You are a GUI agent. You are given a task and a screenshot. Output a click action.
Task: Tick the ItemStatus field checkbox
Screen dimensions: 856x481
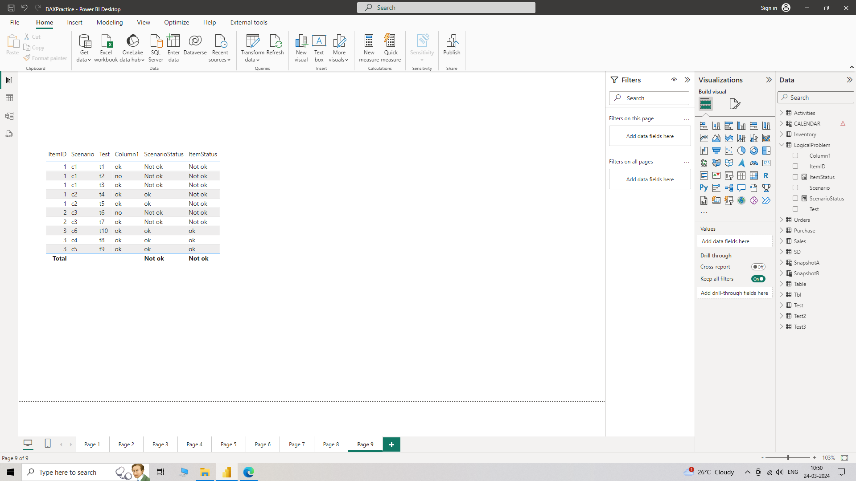click(795, 177)
